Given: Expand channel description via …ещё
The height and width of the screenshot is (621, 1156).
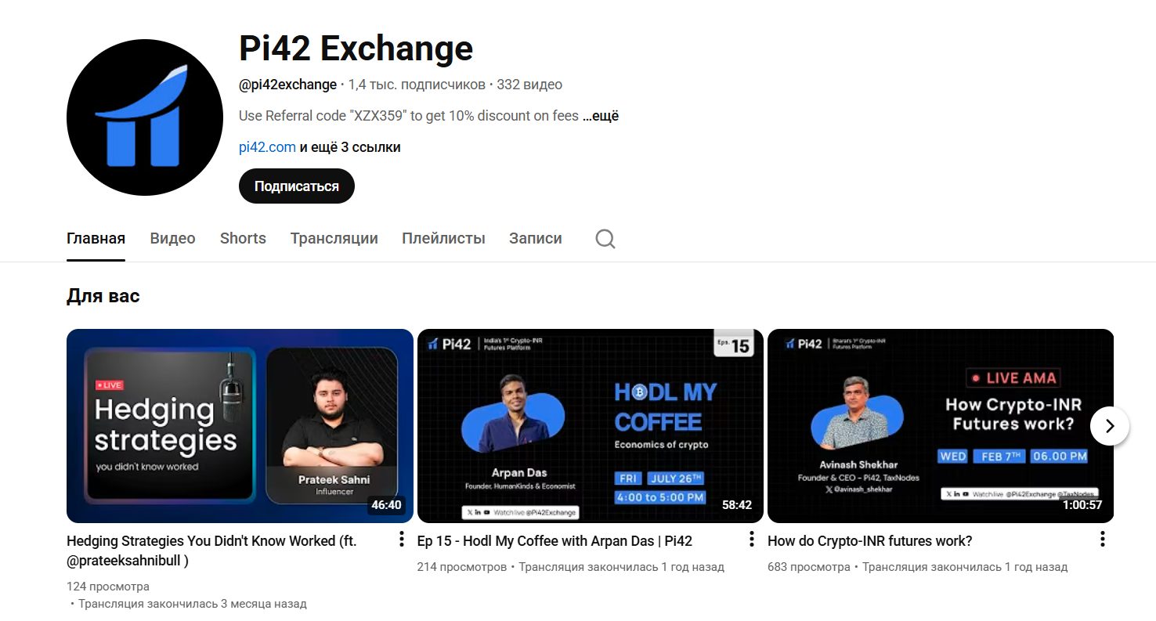Looking at the screenshot, I should coord(601,116).
